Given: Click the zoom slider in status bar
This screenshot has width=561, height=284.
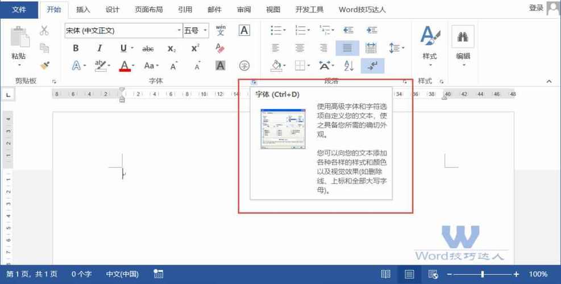Looking at the screenshot, I should click(481, 274).
